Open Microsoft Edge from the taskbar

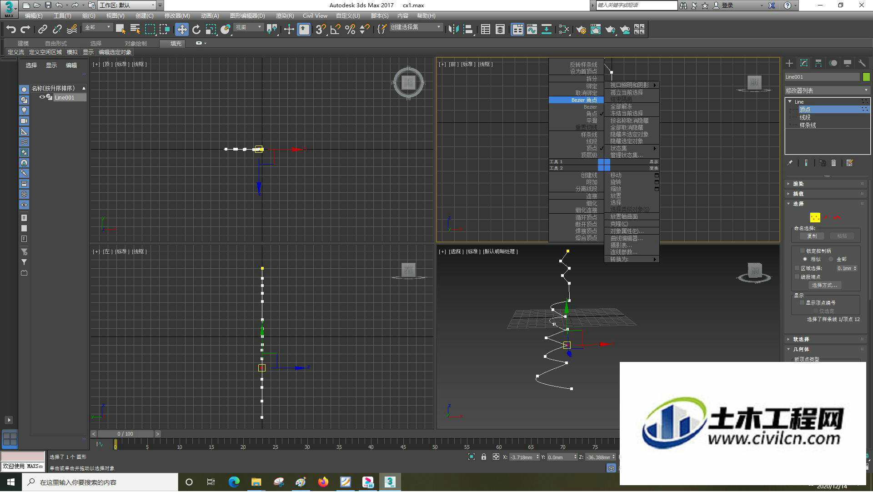pyautogui.click(x=234, y=482)
